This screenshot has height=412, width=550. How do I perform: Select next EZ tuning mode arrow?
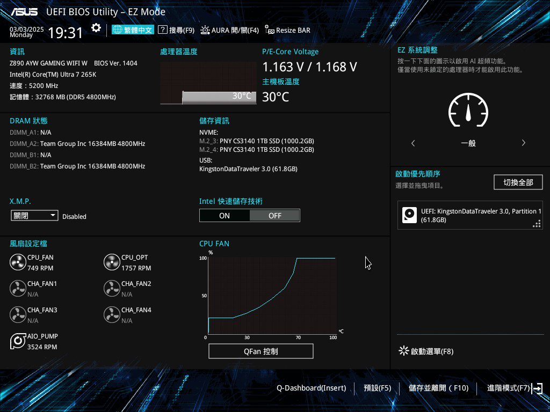(523, 143)
